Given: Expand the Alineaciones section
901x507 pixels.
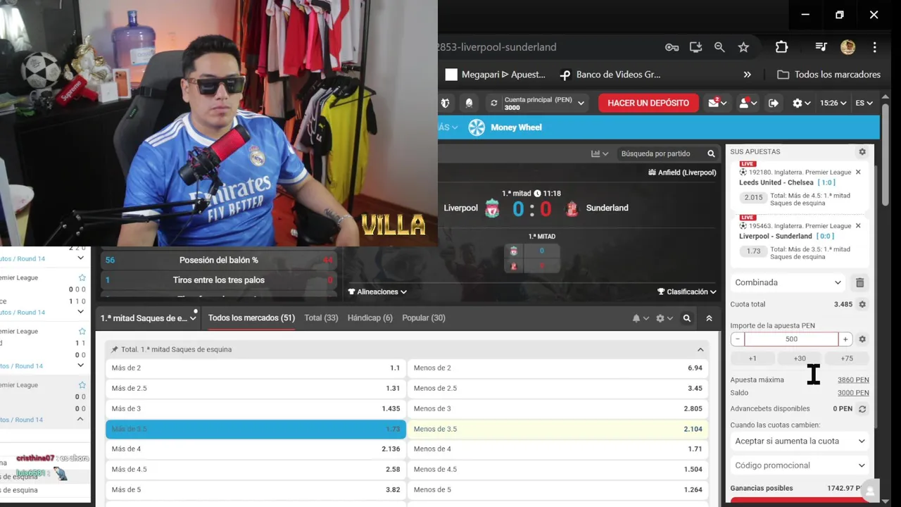Looking at the screenshot, I should point(377,292).
